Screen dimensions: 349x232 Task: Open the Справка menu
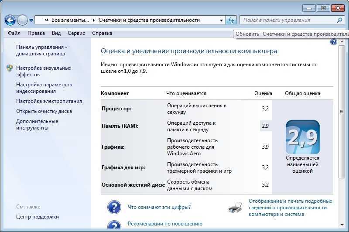pos(102,33)
